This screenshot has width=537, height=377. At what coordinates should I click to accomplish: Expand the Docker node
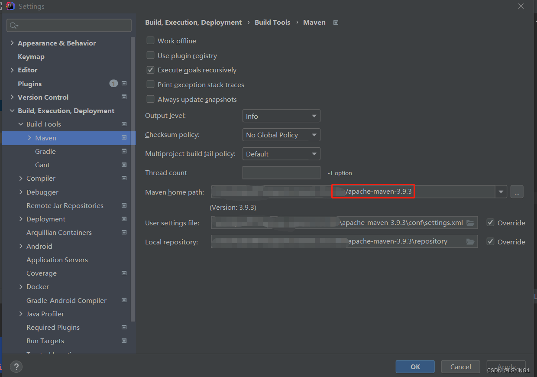pos(21,286)
